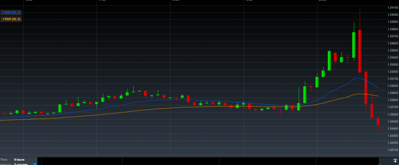Click the Time label in bottom panel
The height and width of the screenshot is (165, 399).
4,160
